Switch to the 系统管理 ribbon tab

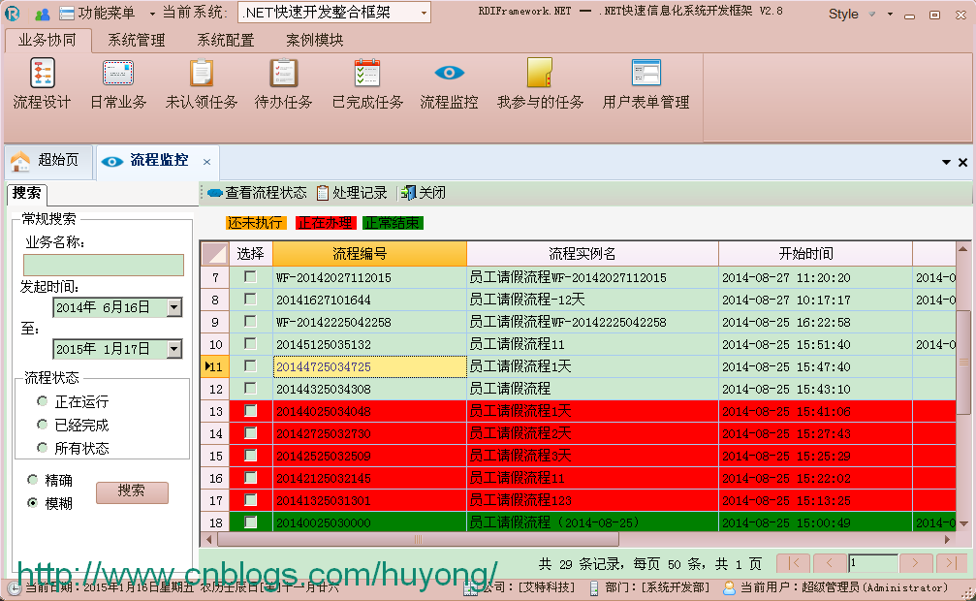137,41
